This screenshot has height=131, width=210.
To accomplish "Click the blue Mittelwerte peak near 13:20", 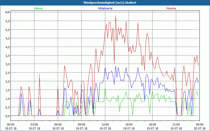I will [115, 66].
